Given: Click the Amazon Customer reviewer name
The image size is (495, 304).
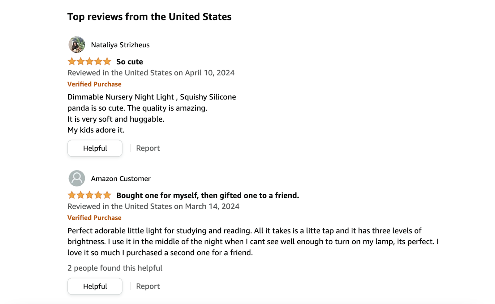Looking at the screenshot, I should (x=120, y=178).
